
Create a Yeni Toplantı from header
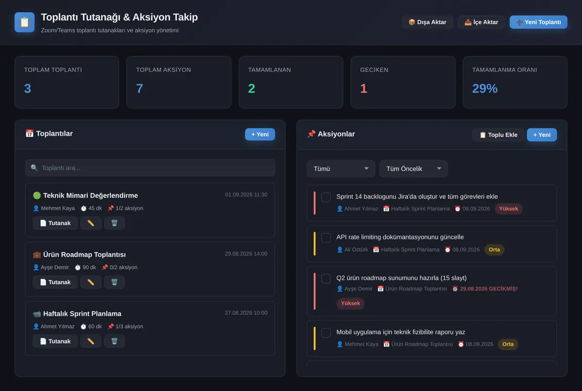pos(538,22)
